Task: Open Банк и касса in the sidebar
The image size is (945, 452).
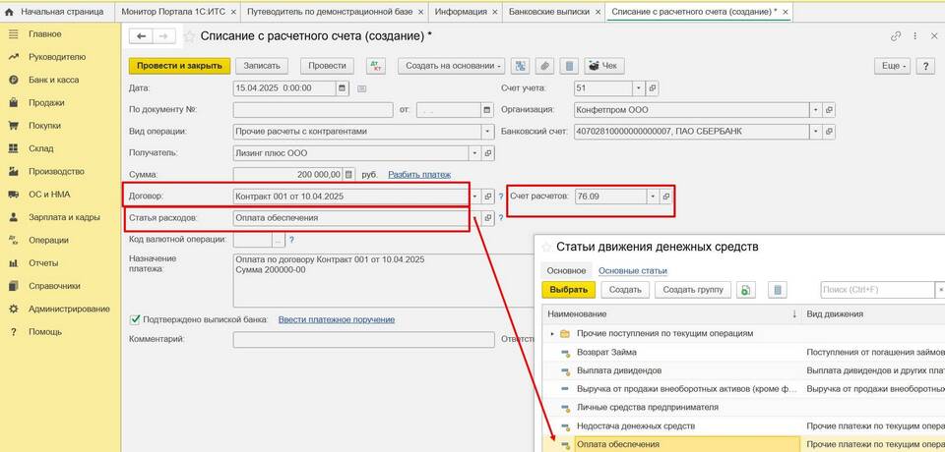Action: [x=53, y=80]
